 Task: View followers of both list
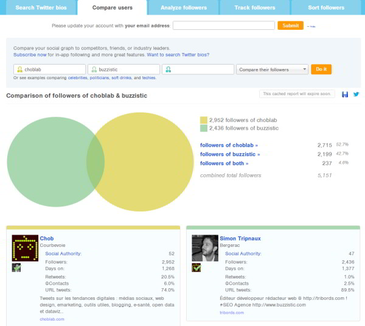point(224,163)
